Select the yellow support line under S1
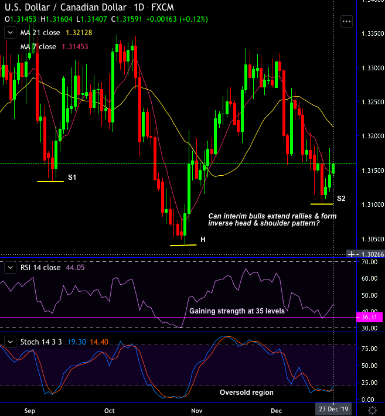 tap(50, 182)
